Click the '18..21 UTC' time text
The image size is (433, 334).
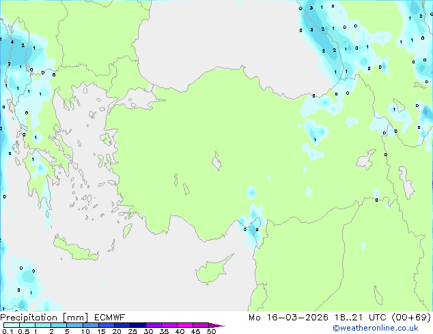(x=361, y=318)
